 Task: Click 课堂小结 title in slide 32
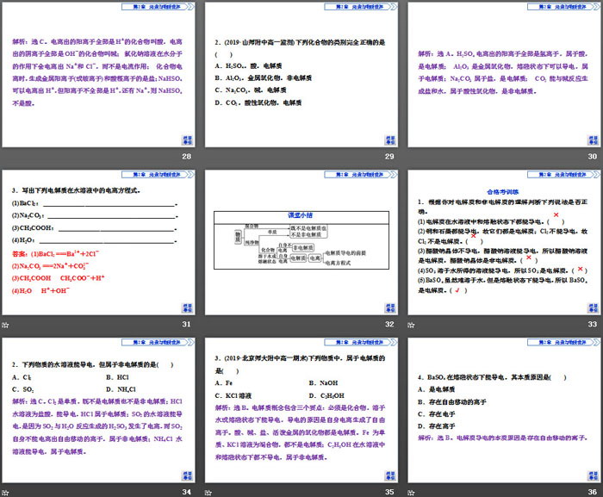[301, 215]
